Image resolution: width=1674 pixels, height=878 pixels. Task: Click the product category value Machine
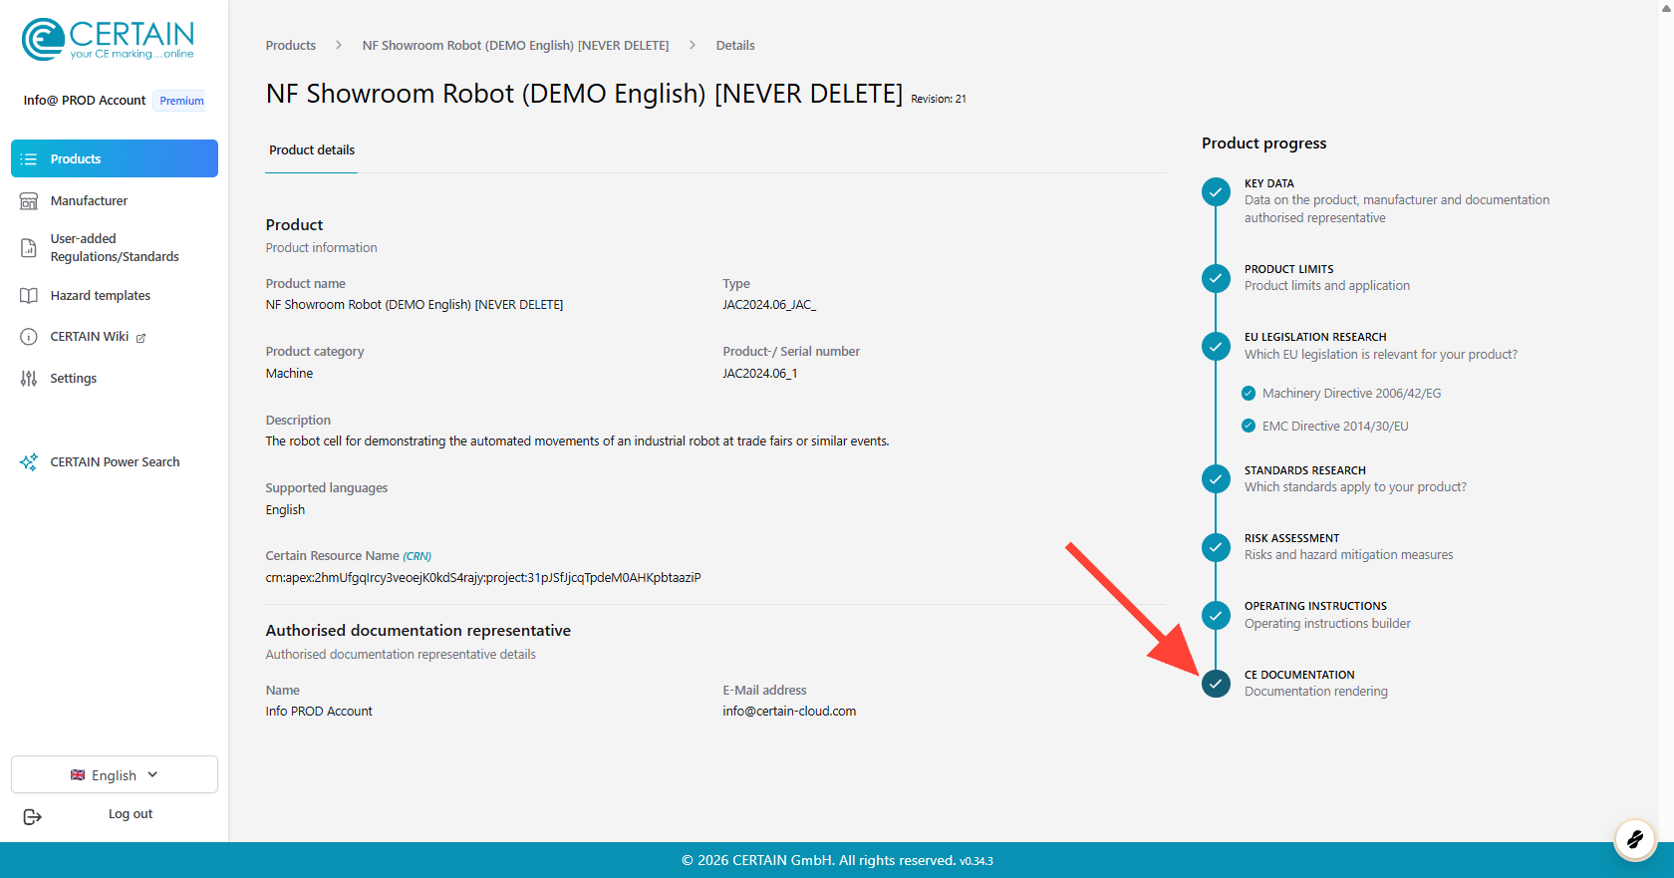(289, 374)
